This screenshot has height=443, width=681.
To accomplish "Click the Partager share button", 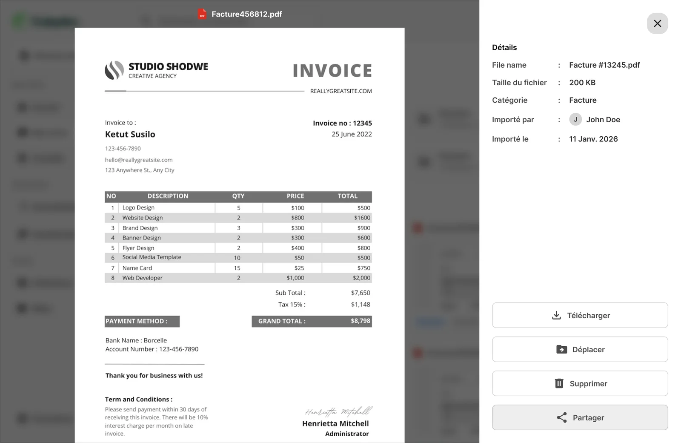I will [x=580, y=417].
